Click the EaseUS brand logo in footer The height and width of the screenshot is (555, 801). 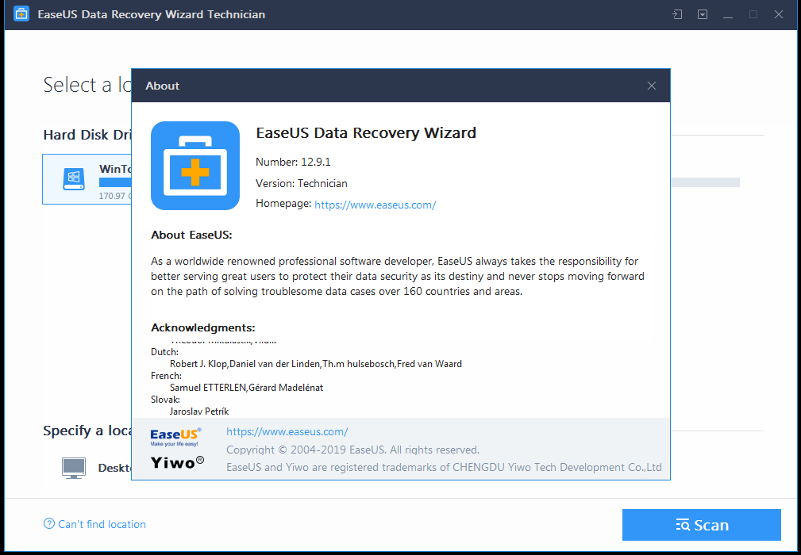175,437
